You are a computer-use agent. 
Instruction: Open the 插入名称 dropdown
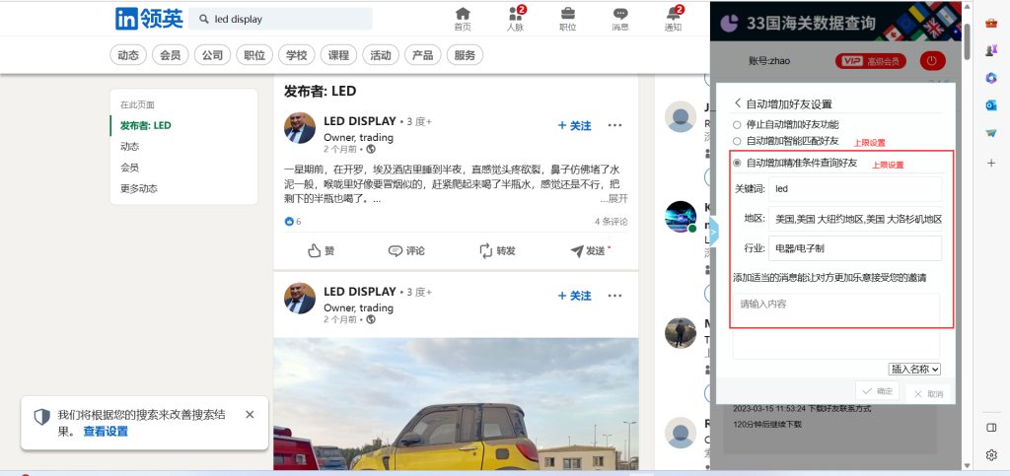[915, 369]
